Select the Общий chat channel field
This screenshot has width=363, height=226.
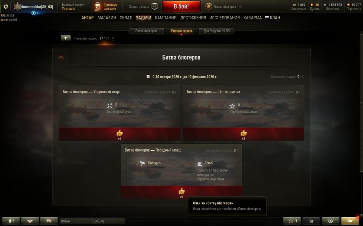(x=75, y=221)
